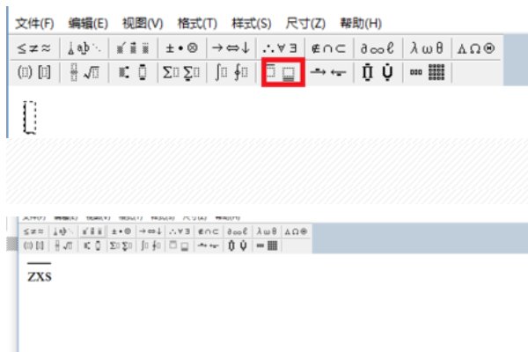Screen dimensions: 528x352
Task: Open subscript and superscript templates in empty-slot window
Action: click(x=133, y=72)
